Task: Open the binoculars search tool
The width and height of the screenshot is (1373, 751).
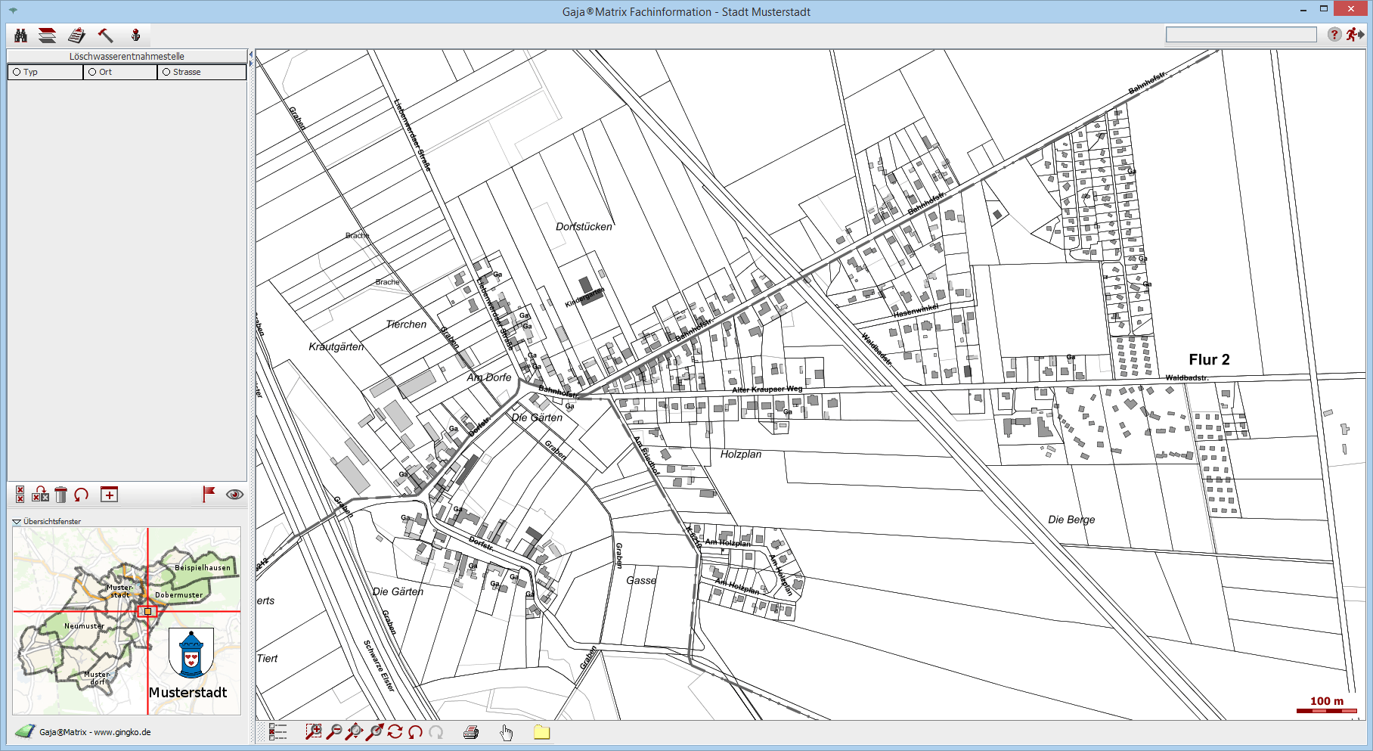Action: [x=20, y=36]
